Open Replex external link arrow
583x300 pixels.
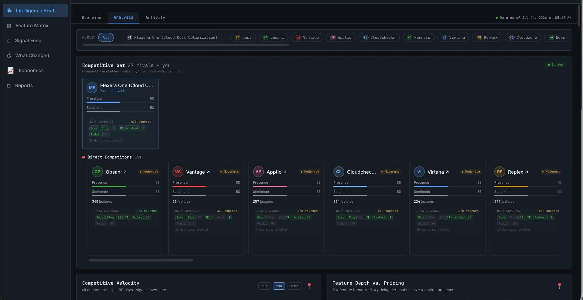[526, 172]
